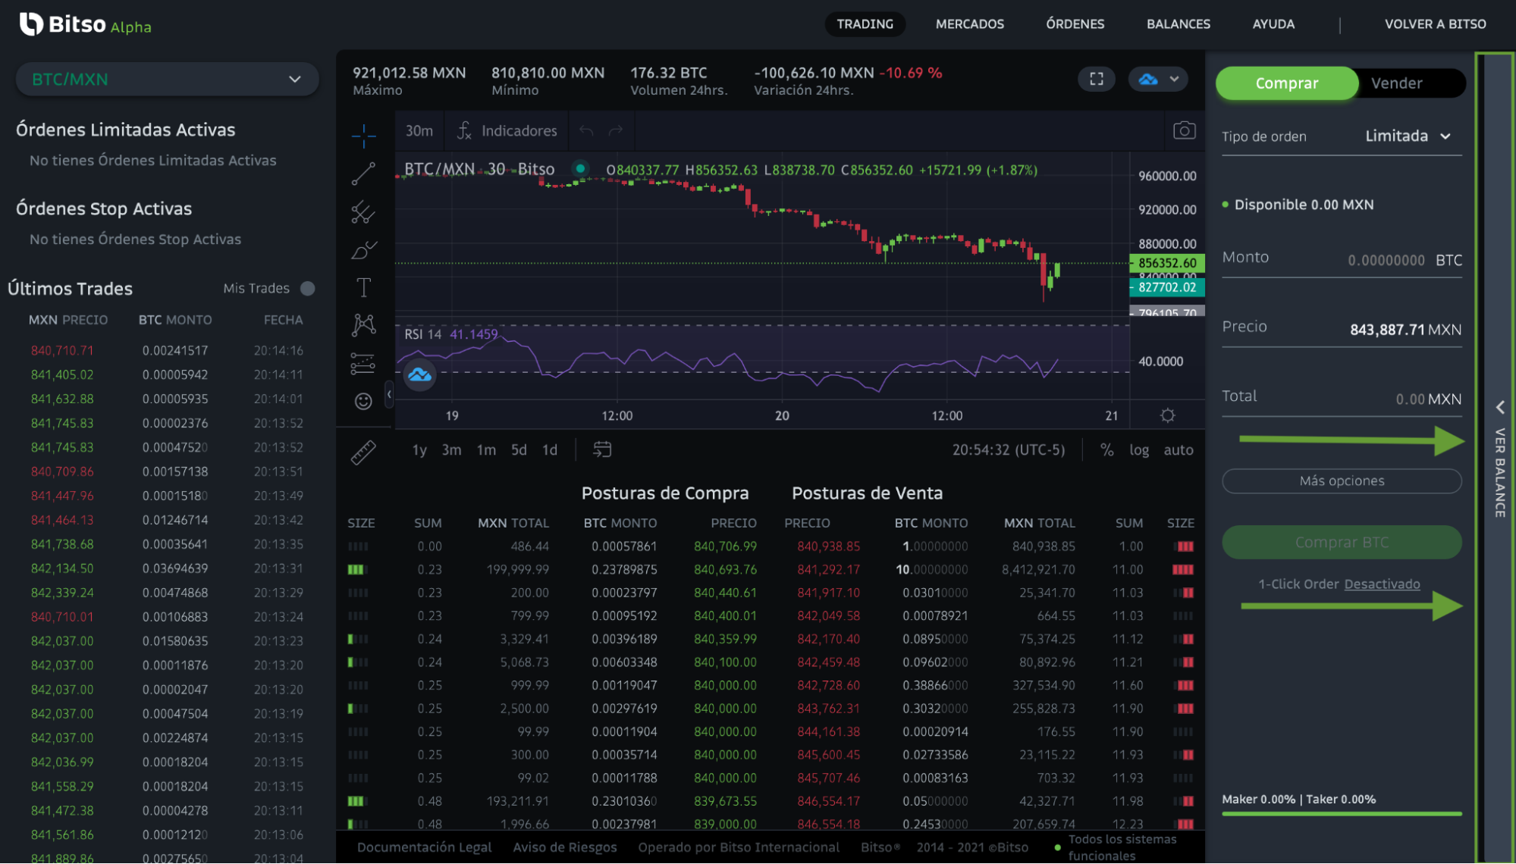1516x864 pixels.
Task: Toggle percent scale on chart
Action: tap(1107, 449)
